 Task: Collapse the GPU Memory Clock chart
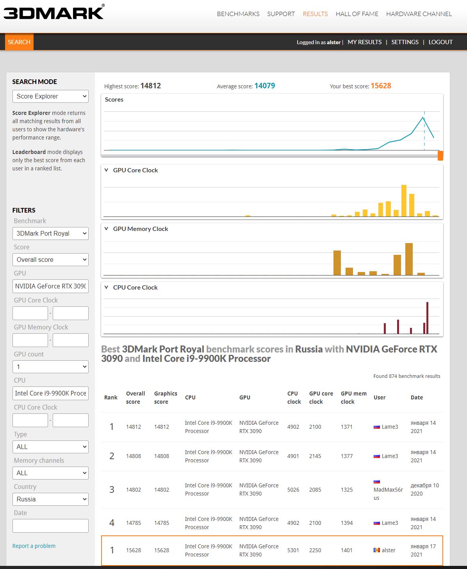click(106, 229)
